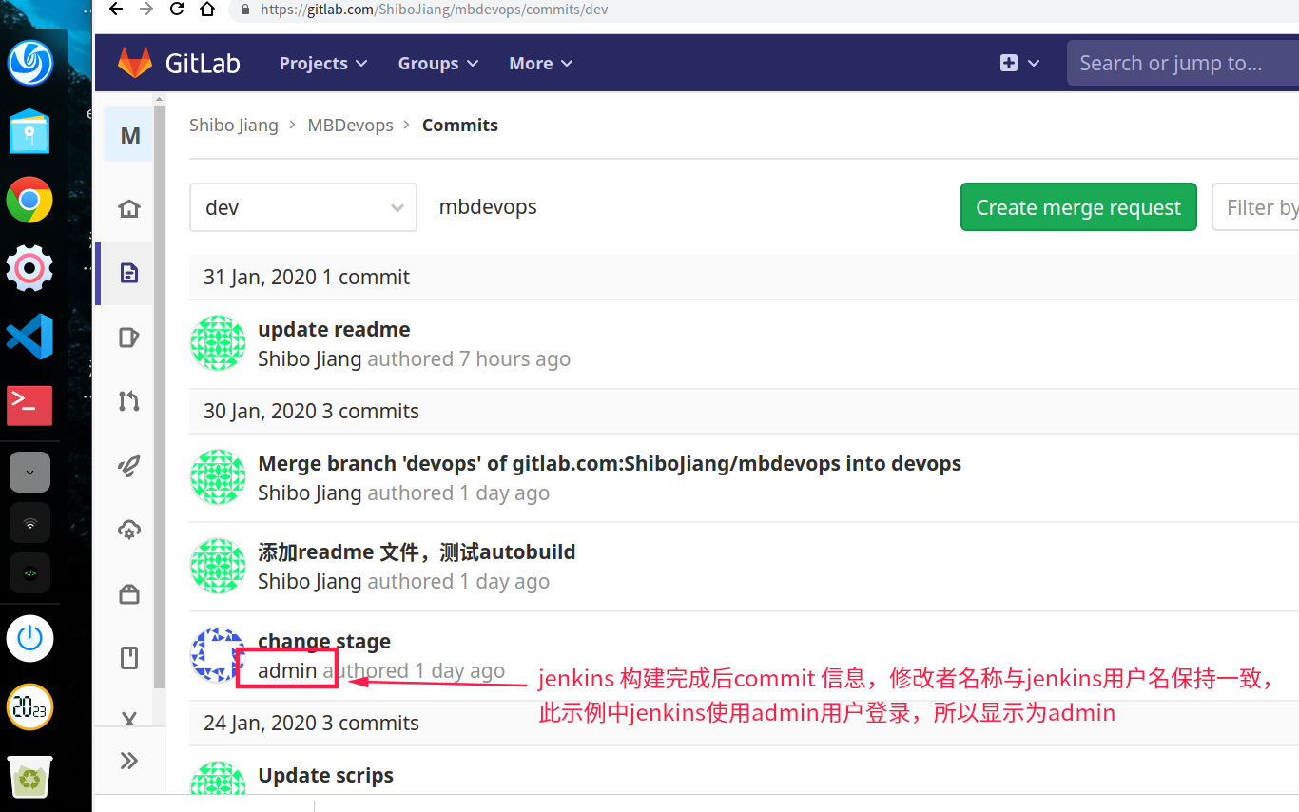Click the Filter by commit message field

pyautogui.click(x=1255, y=207)
